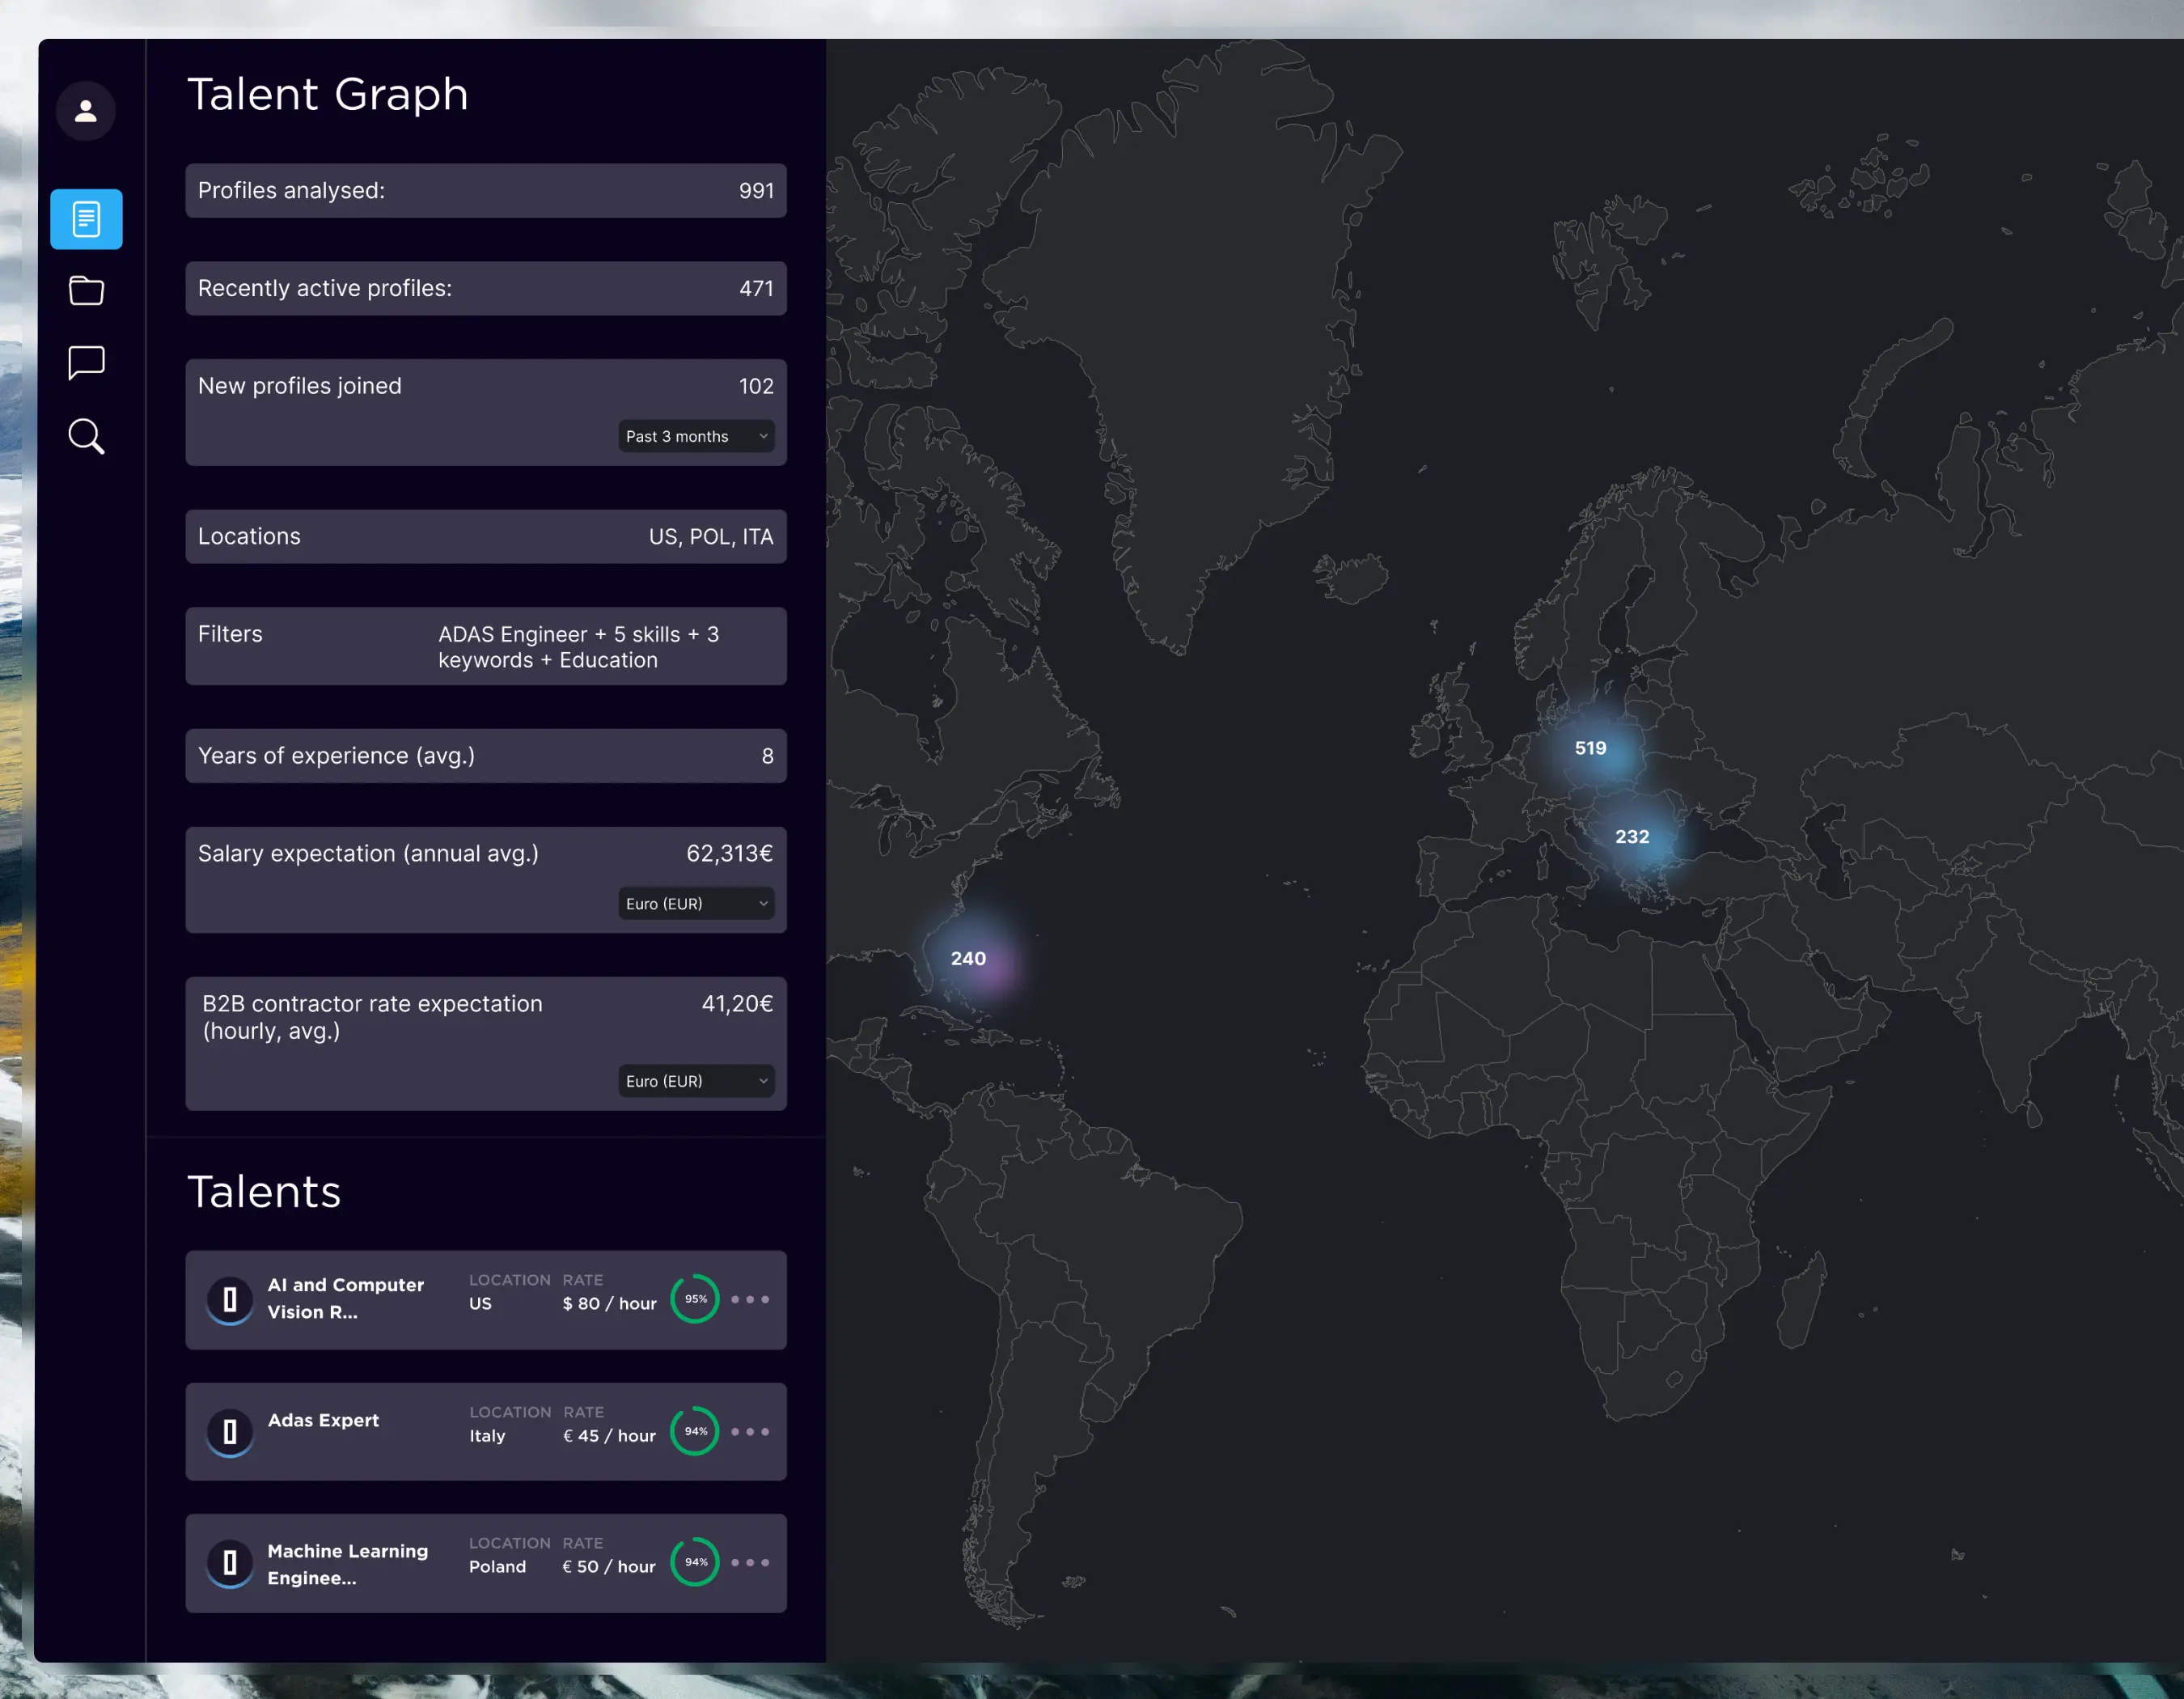Click the Filters ADAS Engineer row

point(486,646)
